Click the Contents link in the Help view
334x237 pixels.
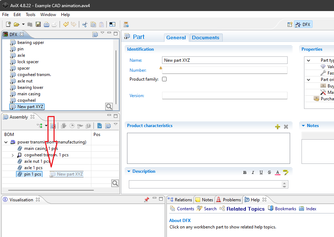(x=185, y=209)
